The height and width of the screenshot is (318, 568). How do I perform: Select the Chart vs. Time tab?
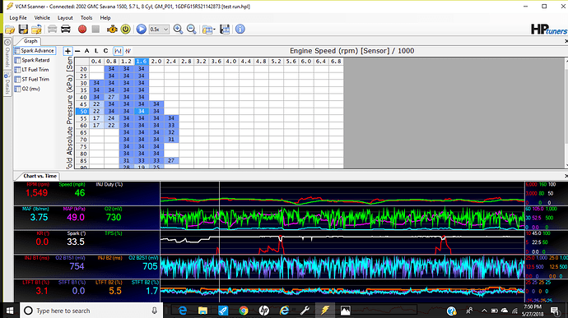[x=40, y=176]
